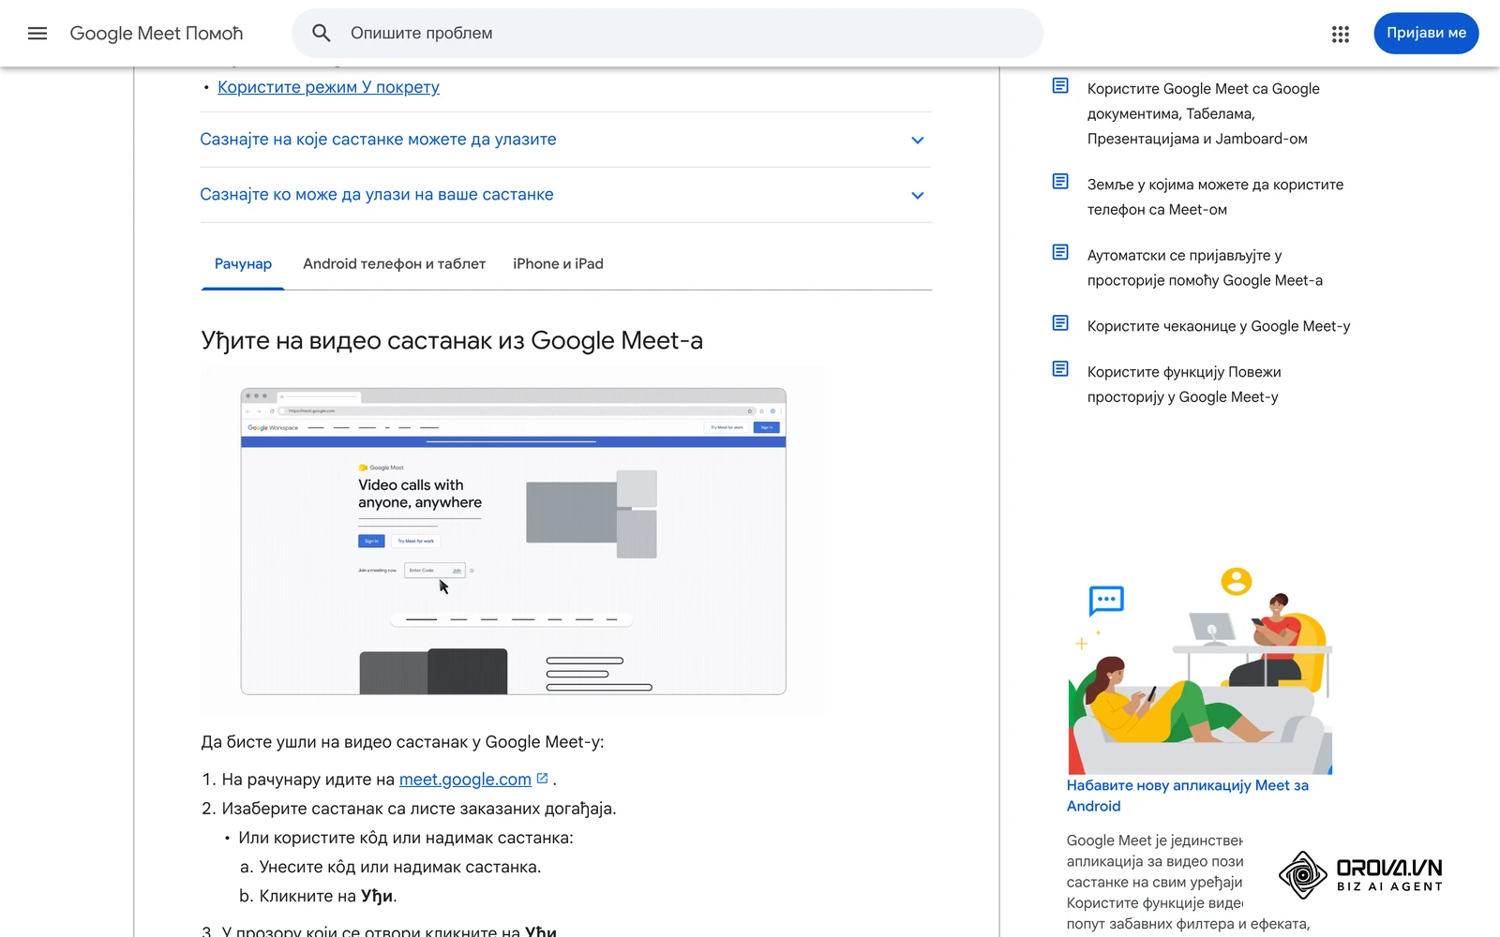Image resolution: width=1500 pixels, height=937 pixels.
Task: Expand chevron for "Сазнајте ко може да уђе на ваше састанке"
Action: tap(918, 196)
